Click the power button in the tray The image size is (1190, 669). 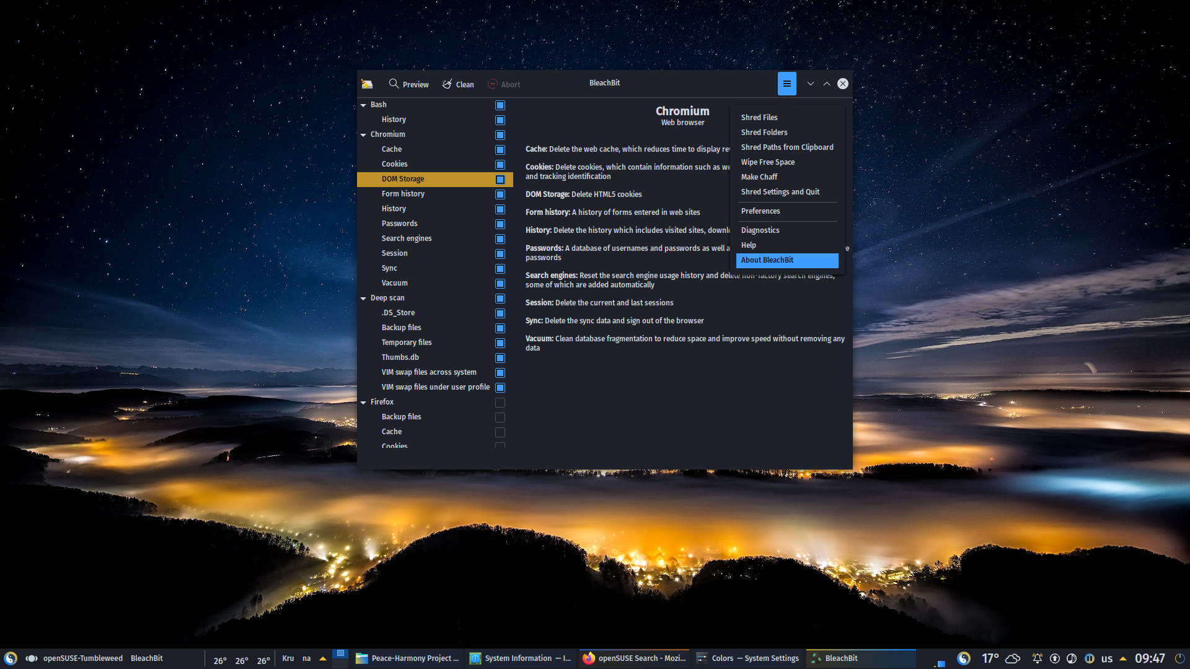(1179, 658)
